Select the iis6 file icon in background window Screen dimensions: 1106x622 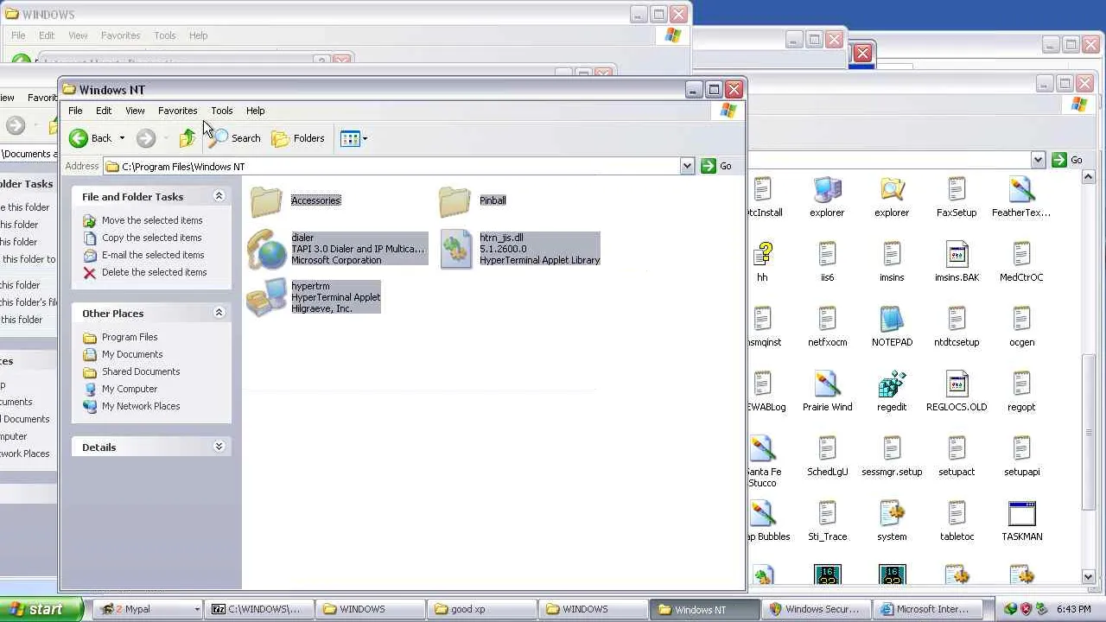click(827, 255)
